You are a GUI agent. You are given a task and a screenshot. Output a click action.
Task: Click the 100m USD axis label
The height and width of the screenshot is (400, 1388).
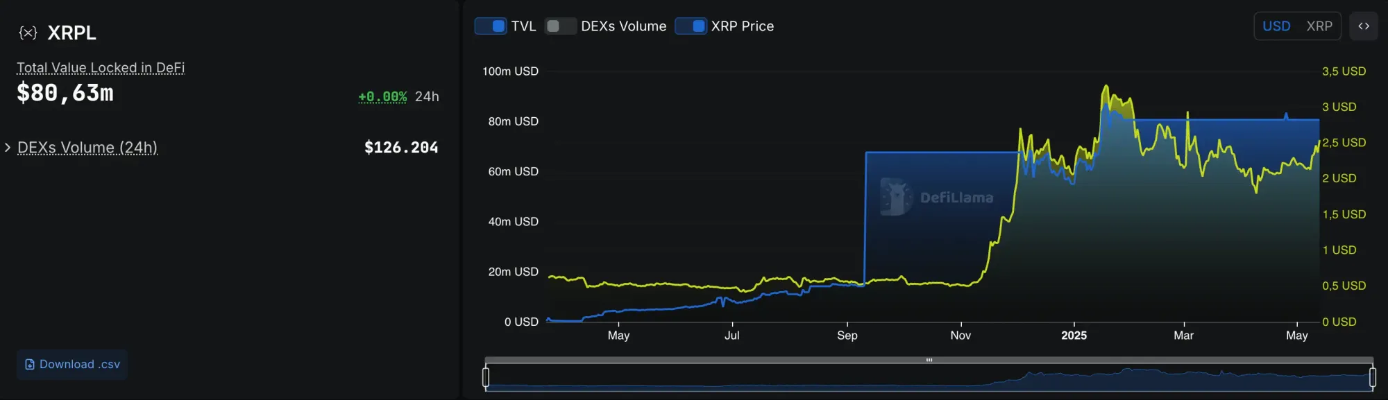510,71
